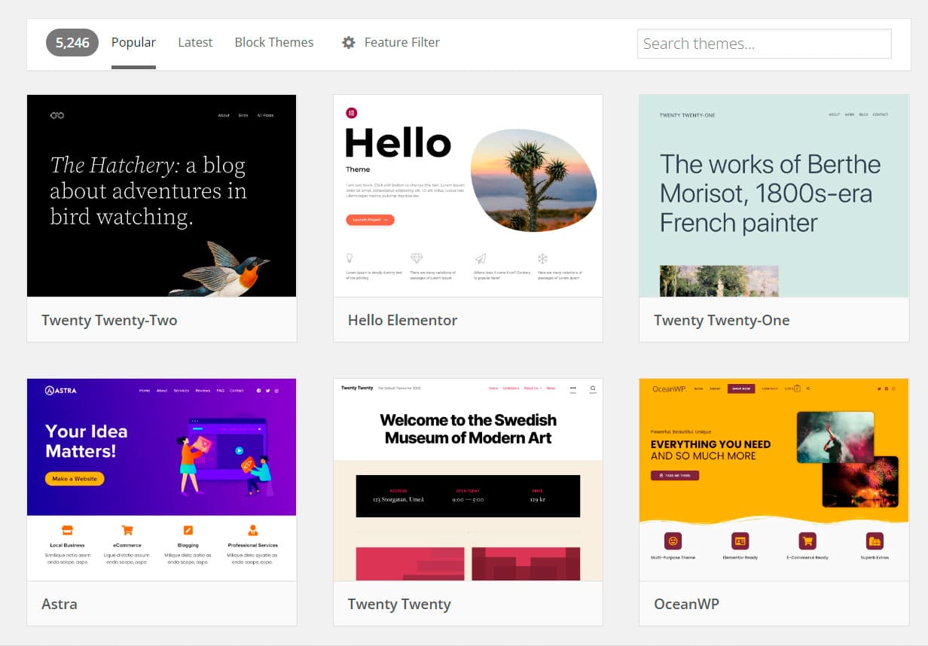Click the search magnifier in Twenty Twenty preview

(592, 390)
